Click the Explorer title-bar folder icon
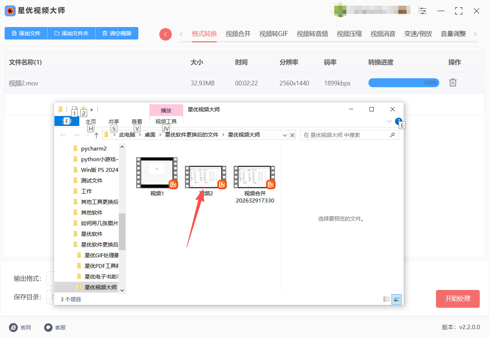The width and height of the screenshot is (489, 338). click(x=60, y=109)
